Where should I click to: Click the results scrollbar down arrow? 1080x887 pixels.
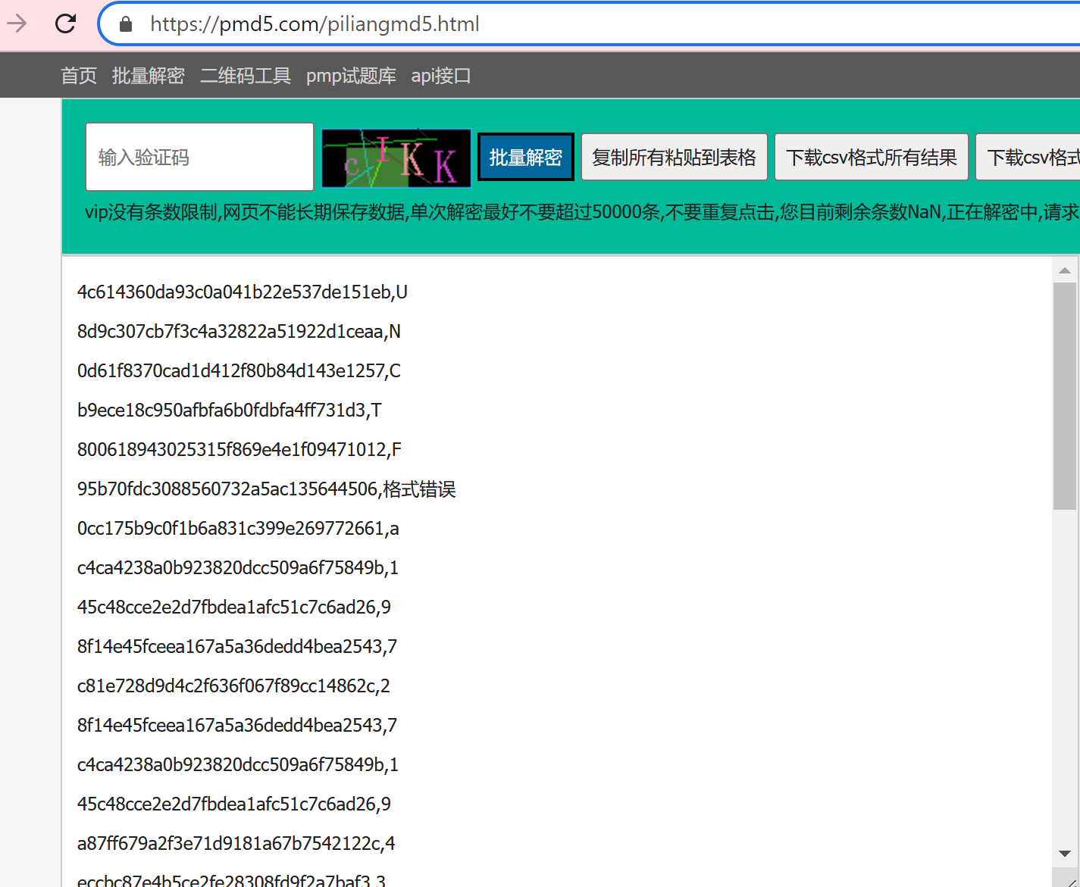[x=1064, y=853]
